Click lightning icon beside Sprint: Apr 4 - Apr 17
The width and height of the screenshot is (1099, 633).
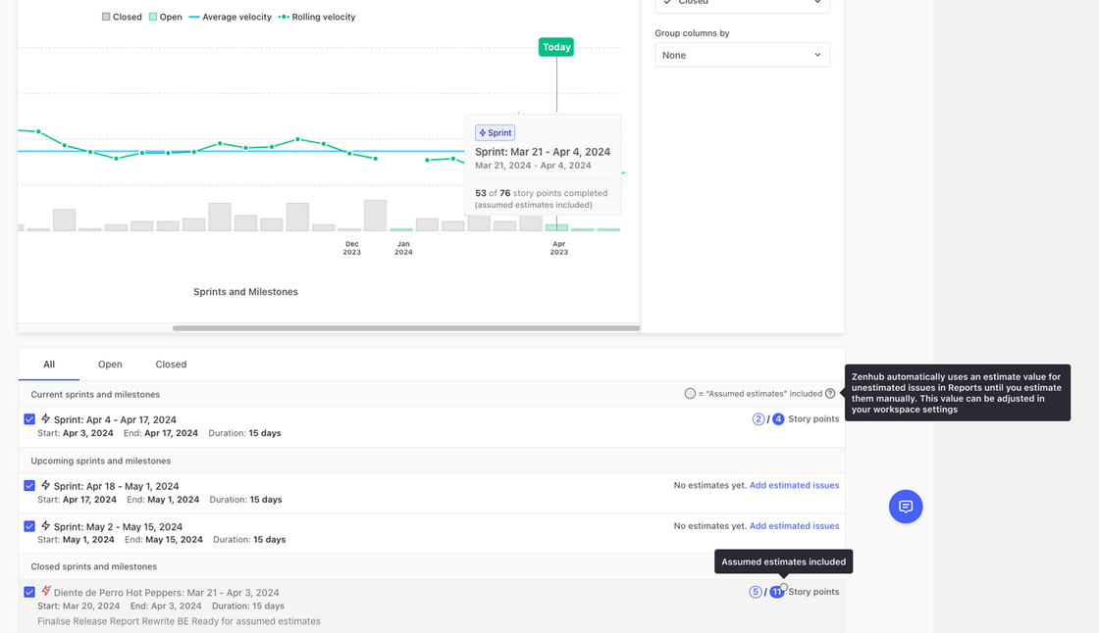coord(45,418)
